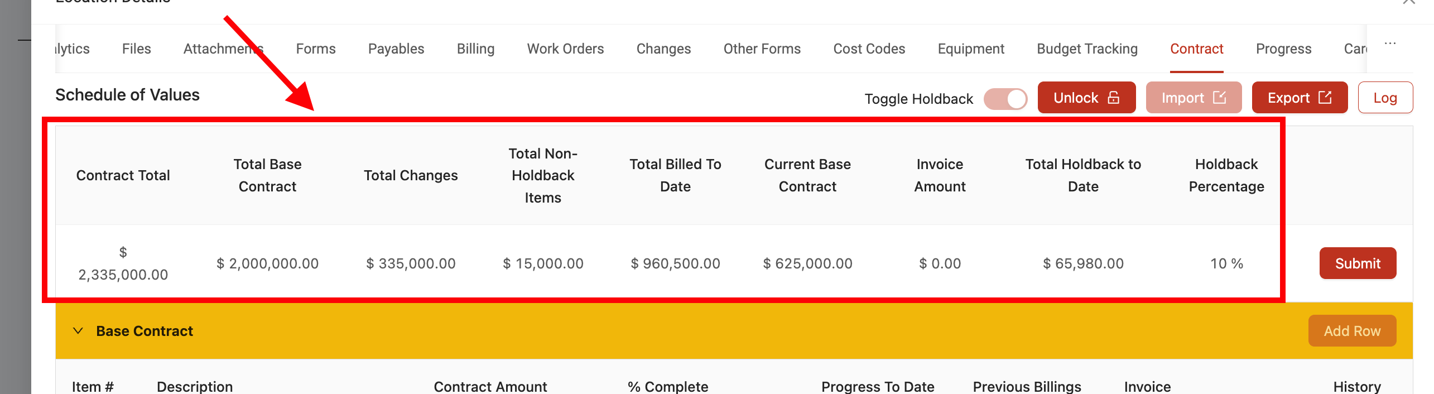Select the Equipment tab
The image size is (1434, 394).
coord(971,49)
